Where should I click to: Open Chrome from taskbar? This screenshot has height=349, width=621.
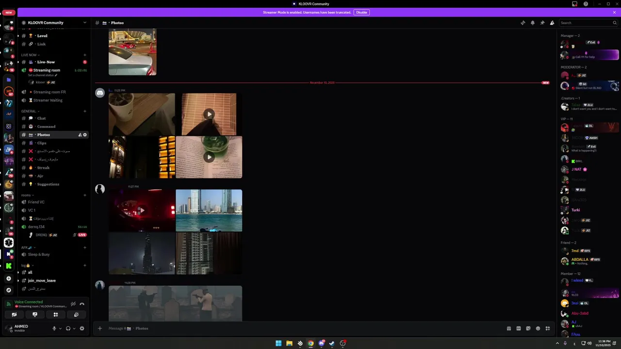(310, 343)
